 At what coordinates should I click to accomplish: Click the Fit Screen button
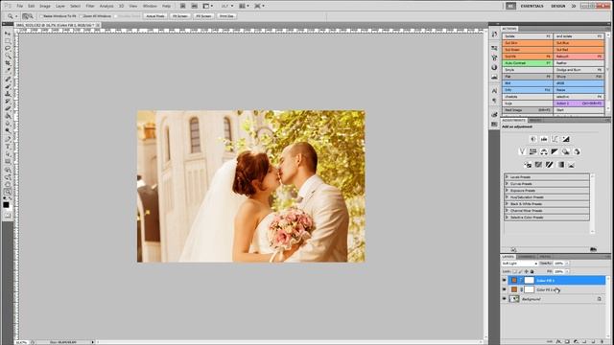click(x=180, y=16)
